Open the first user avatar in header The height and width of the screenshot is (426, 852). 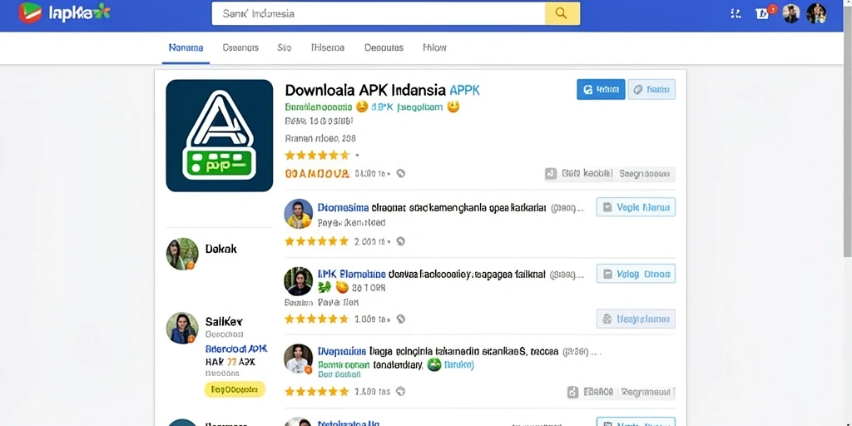pyautogui.click(x=790, y=13)
